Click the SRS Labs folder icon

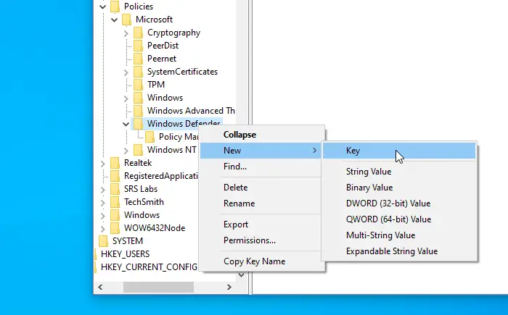[x=115, y=189]
